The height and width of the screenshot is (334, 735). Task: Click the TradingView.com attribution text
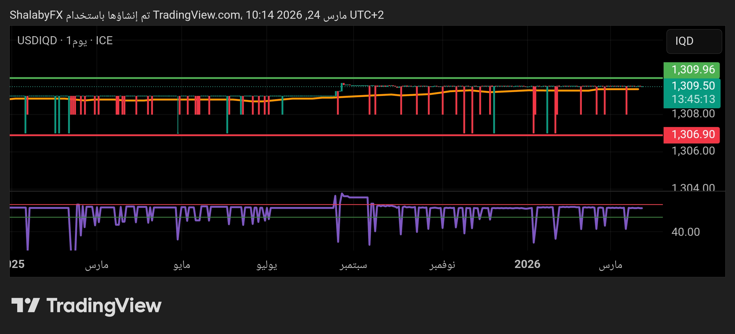[197, 16]
